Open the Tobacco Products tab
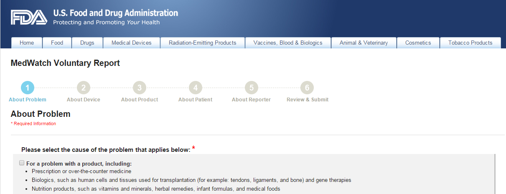The image size is (506, 194). (x=470, y=43)
